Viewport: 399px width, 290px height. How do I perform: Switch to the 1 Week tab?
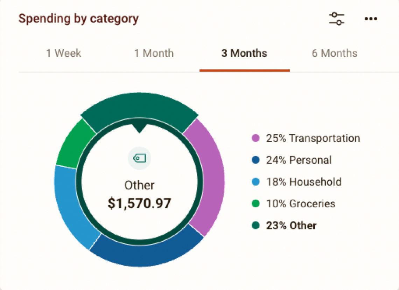pos(64,53)
